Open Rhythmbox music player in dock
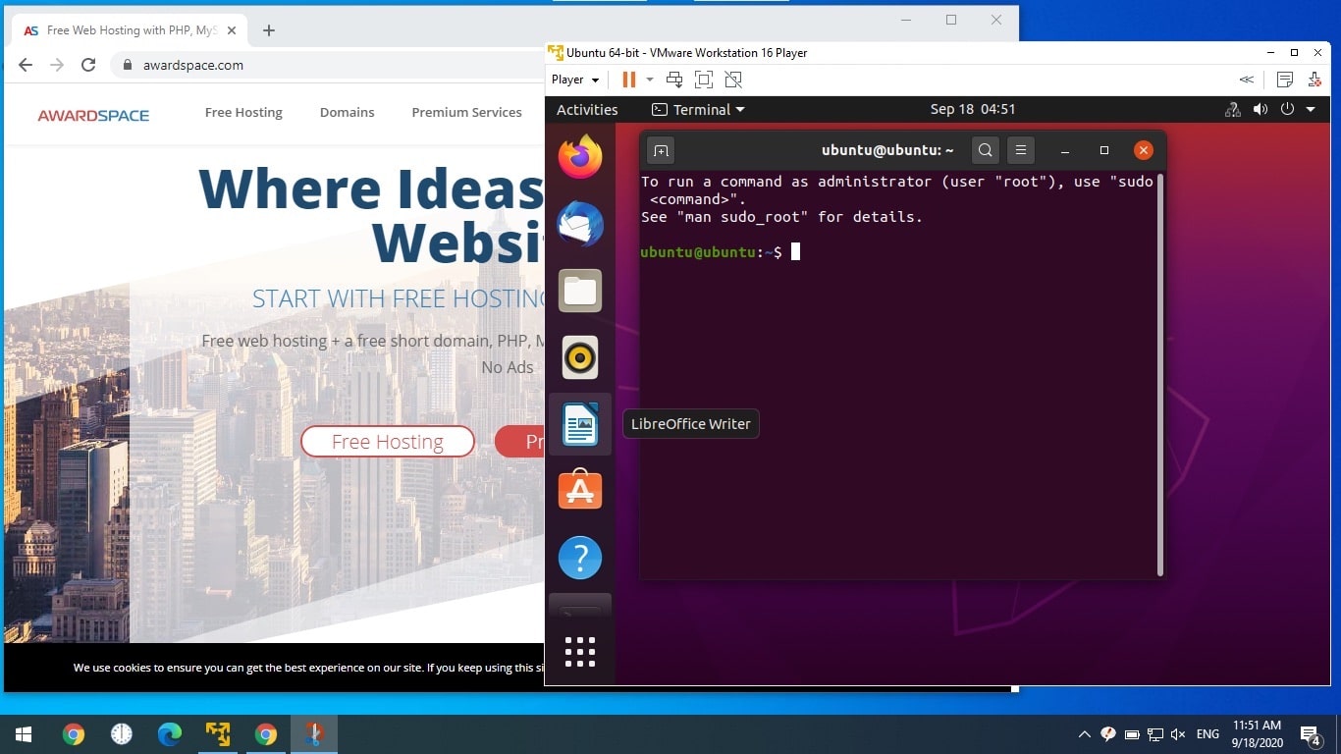Image resolution: width=1341 pixels, height=754 pixels. click(x=580, y=357)
